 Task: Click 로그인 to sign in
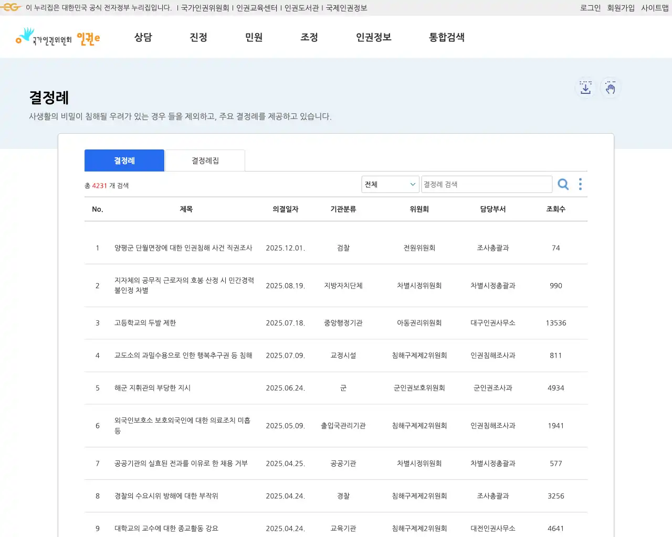click(590, 7)
